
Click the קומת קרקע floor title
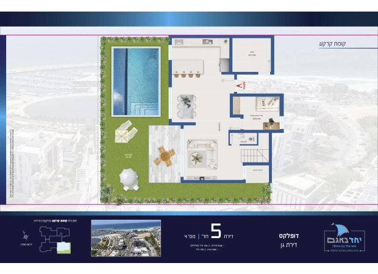click(x=333, y=44)
